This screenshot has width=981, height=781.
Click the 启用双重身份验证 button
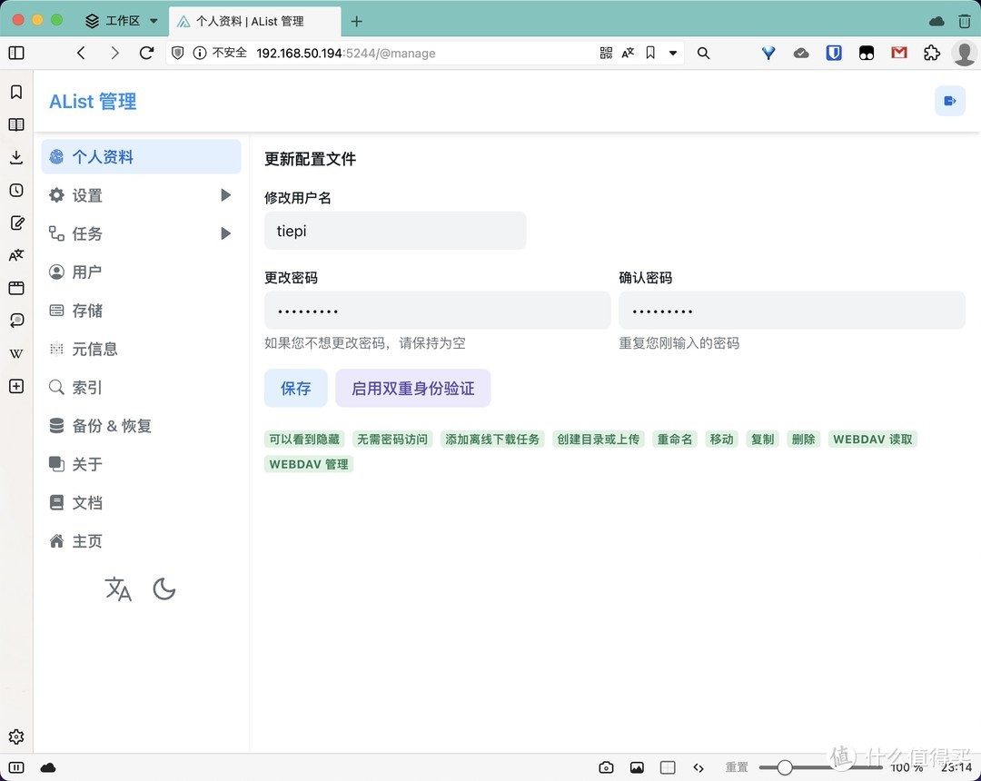412,388
